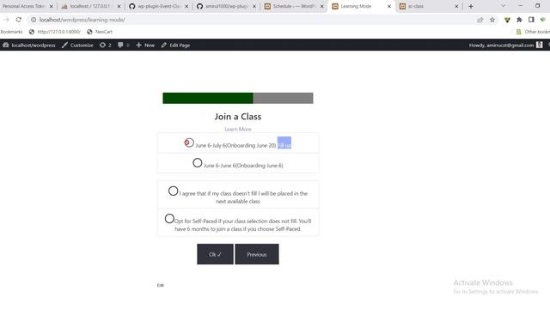The image size is (550, 309).
Task: Click the Join a Class heading
Action: [x=238, y=117]
